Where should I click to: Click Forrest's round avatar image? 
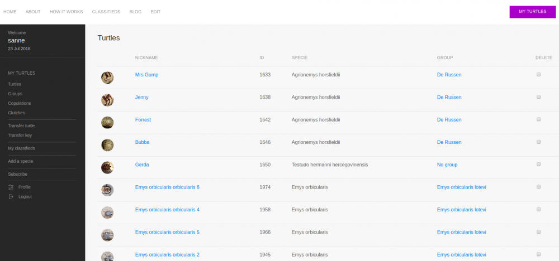(x=107, y=122)
